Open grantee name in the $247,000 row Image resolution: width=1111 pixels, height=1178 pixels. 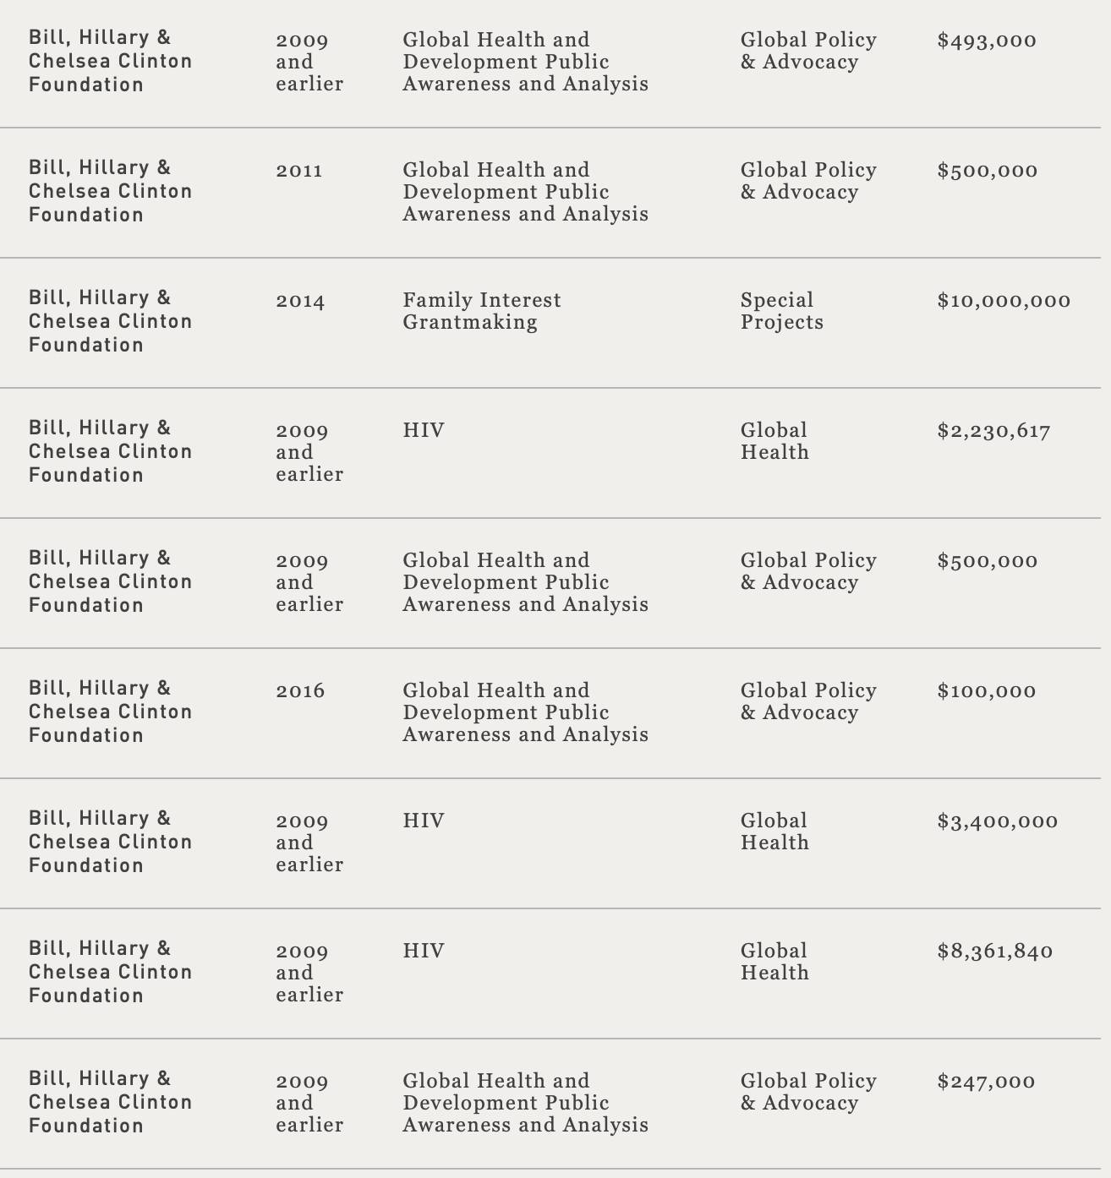coord(110,1102)
